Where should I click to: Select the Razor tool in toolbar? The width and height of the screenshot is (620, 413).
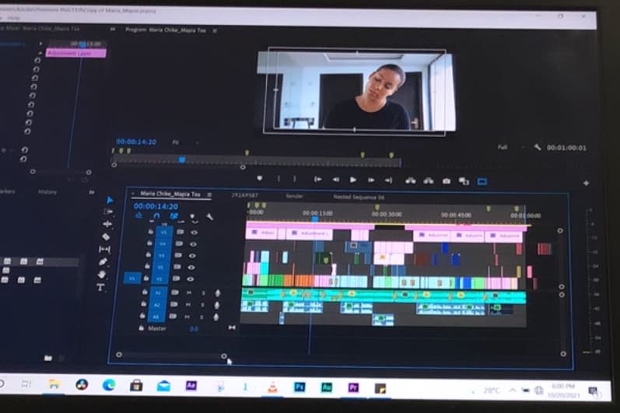click(107, 236)
